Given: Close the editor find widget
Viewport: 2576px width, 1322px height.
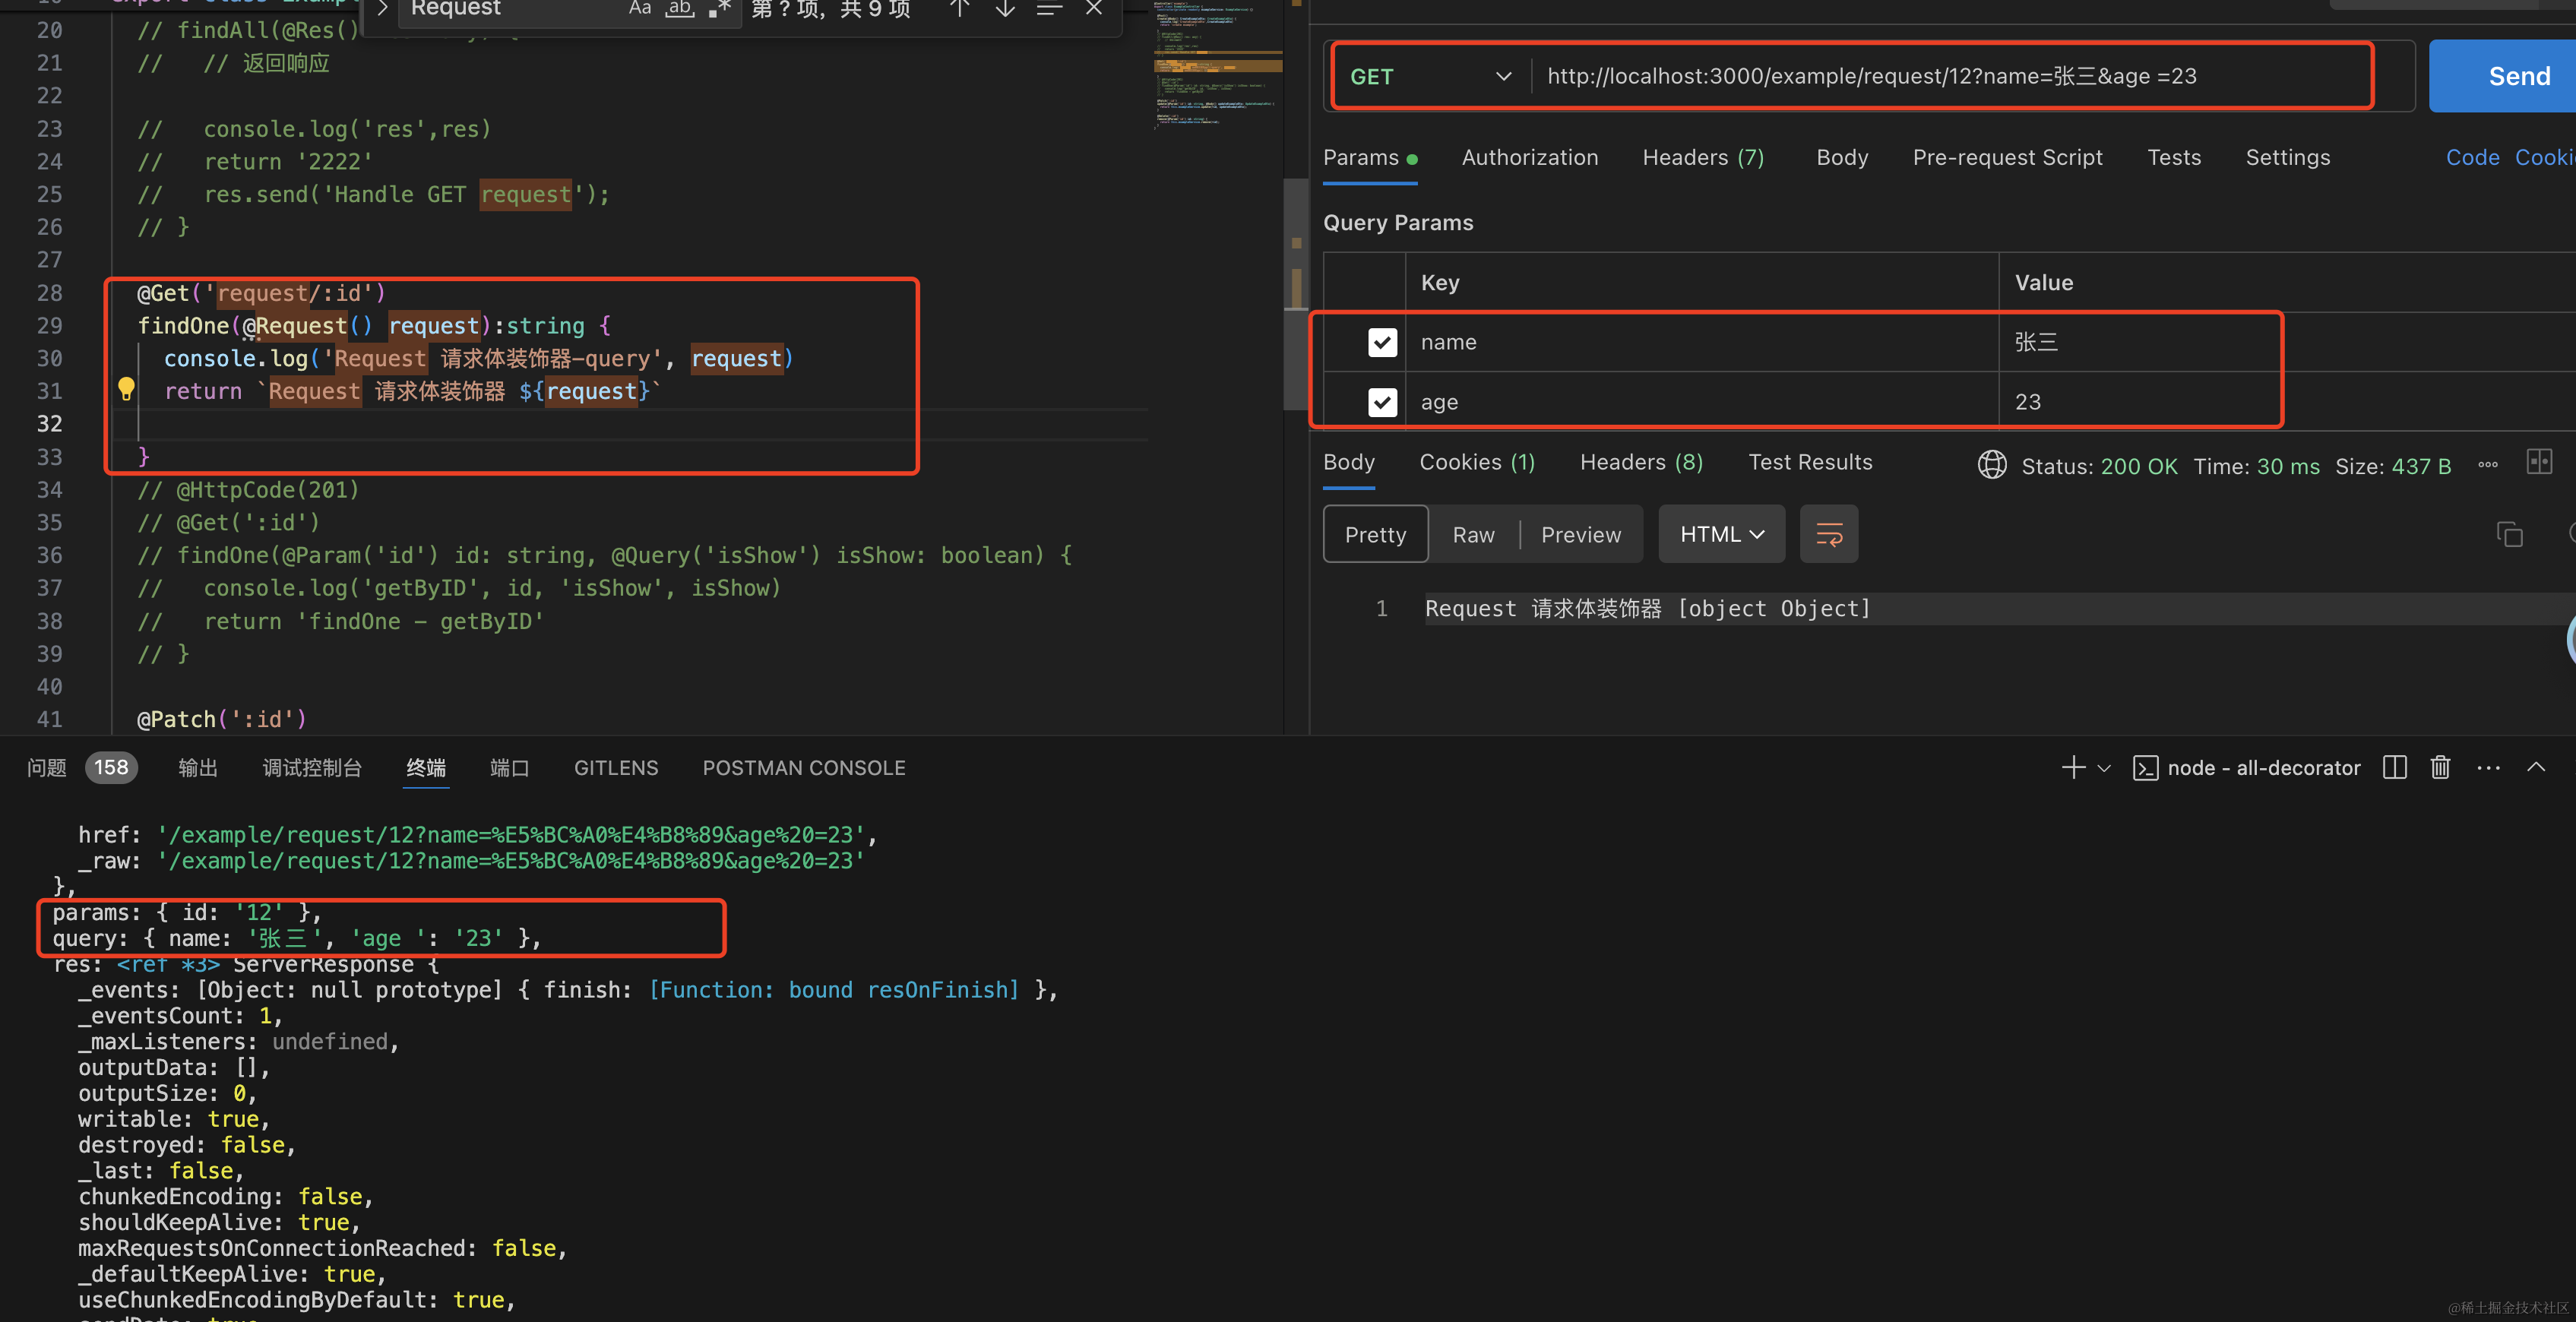Looking at the screenshot, I should (x=1094, y=9).
